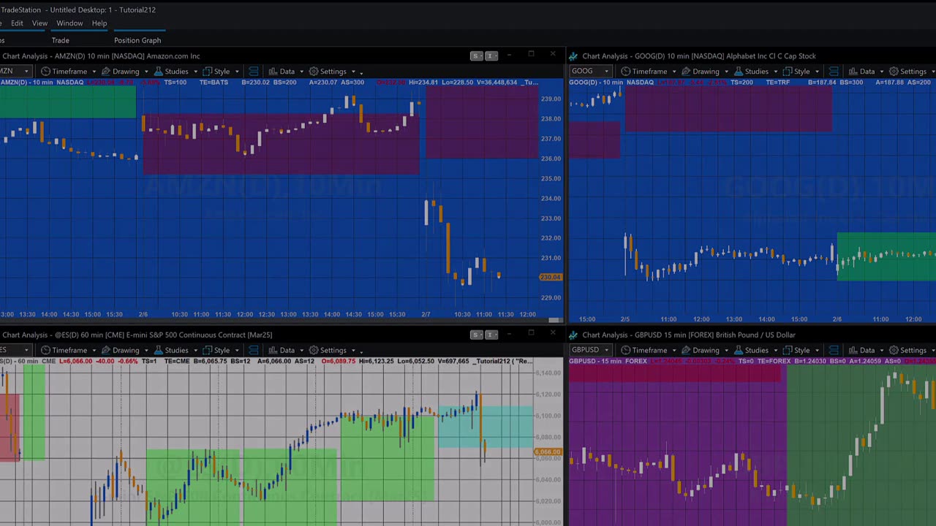The image size is (936, 526).
Task: Toggle I interval-link button in AMZN title bar
Action: 491,56
